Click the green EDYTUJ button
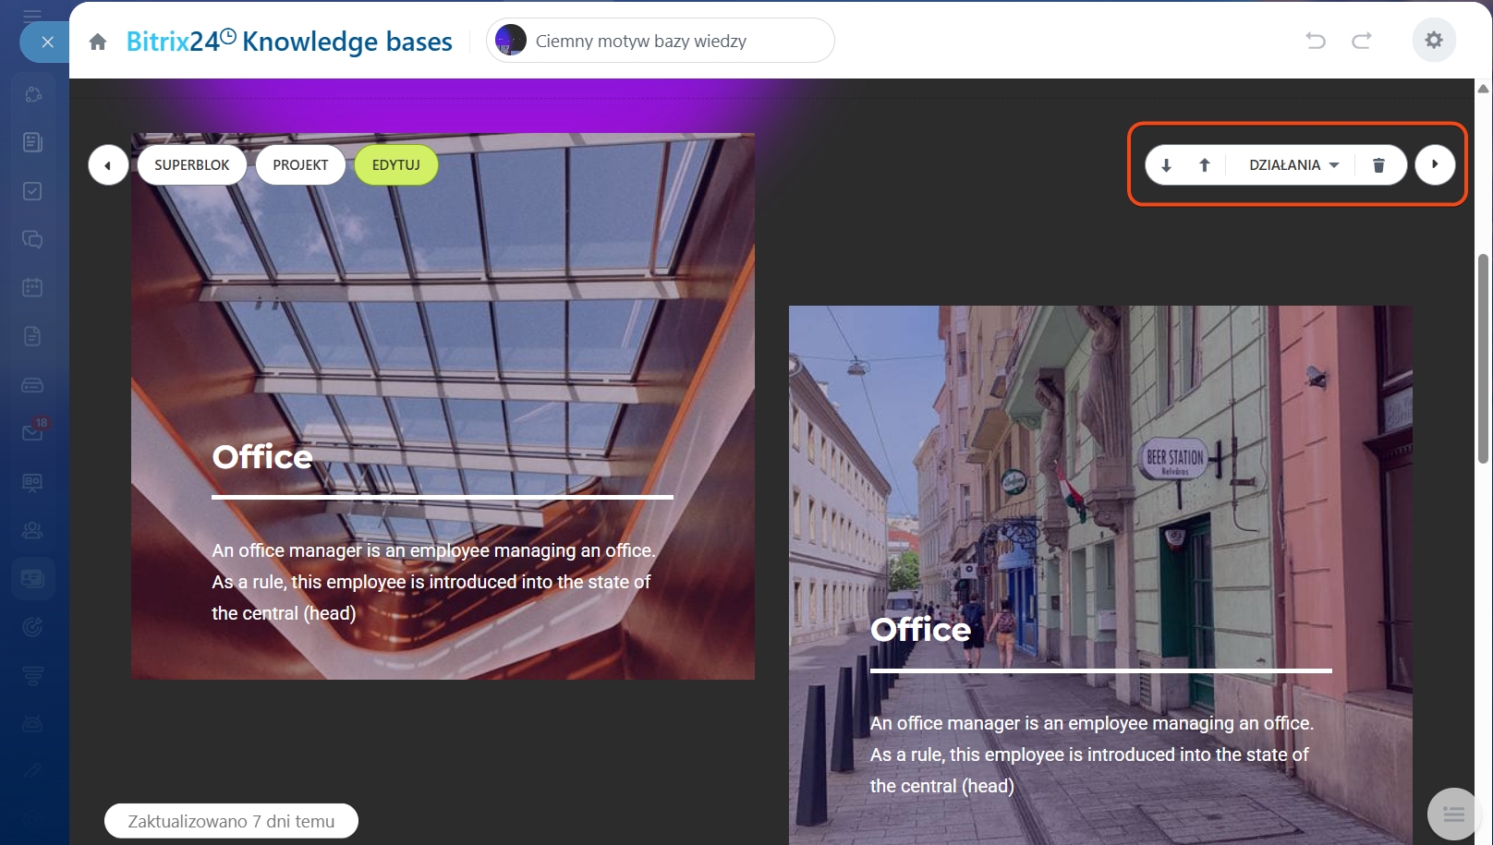 point(396,165)
